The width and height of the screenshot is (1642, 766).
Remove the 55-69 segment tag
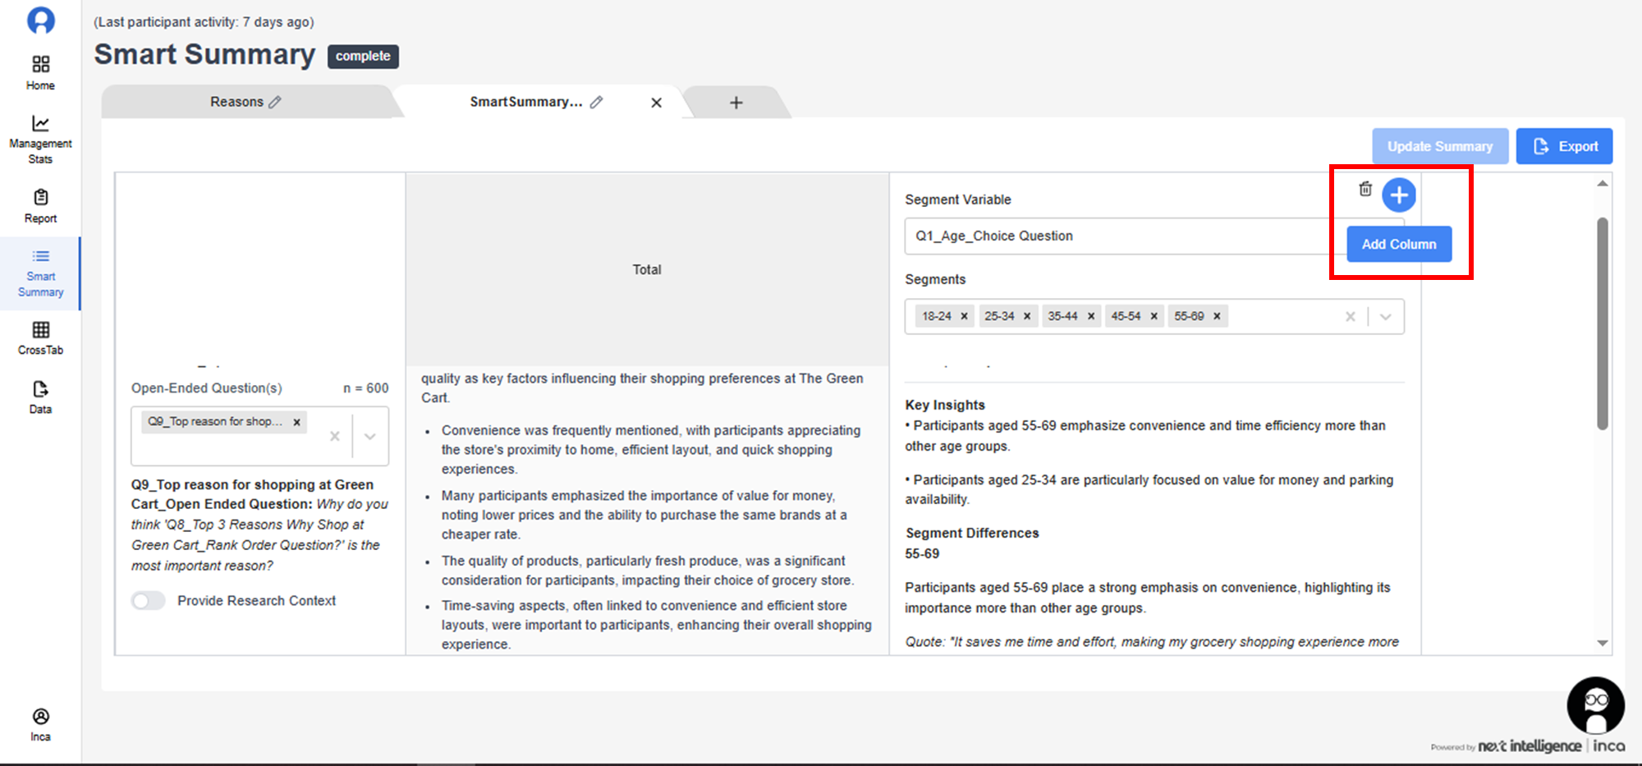coord(1217,316)
